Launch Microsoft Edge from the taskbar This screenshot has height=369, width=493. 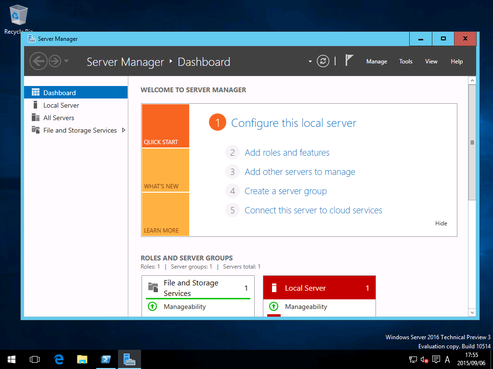[x=59, y=359]
